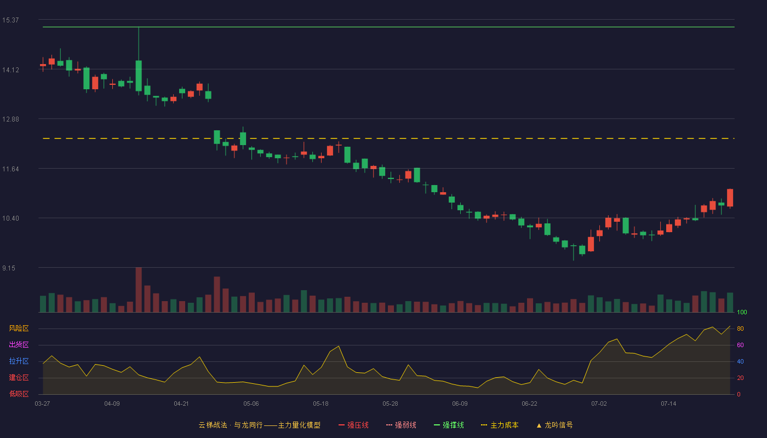Viewport: 767px width, 438px height.
Task: Click the tallest volume bar in the chart
Action: [x=139, y=290]
